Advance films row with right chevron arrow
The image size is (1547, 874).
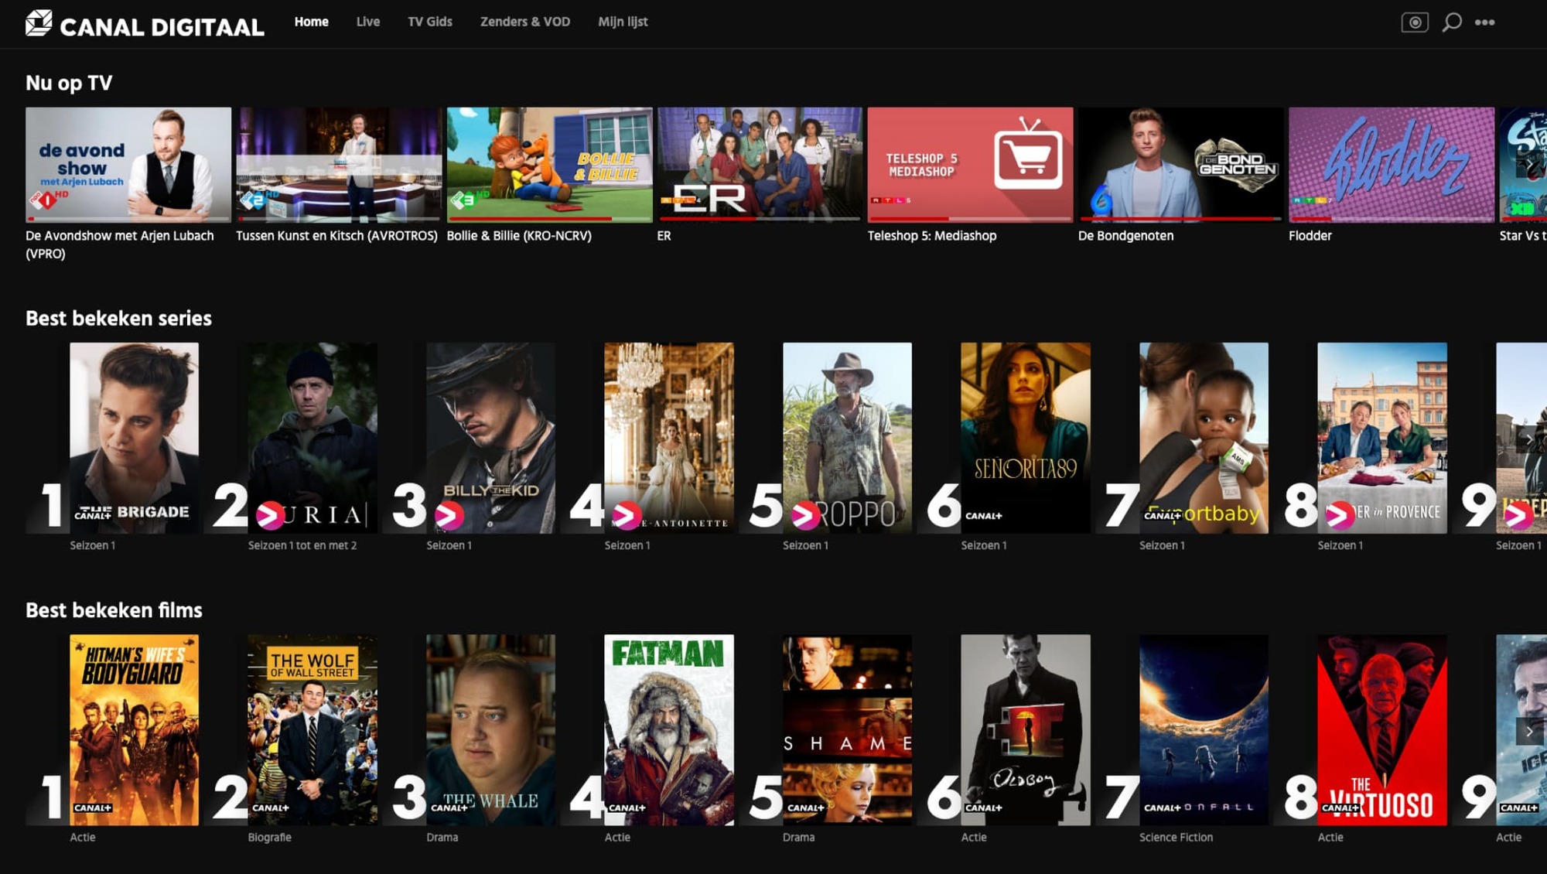pyautogui.click(x=1529, y=731)
